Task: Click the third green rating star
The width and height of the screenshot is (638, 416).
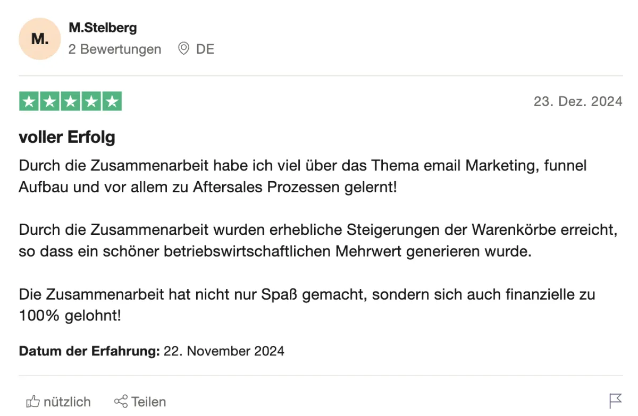Action: click(x=71, y=101)
